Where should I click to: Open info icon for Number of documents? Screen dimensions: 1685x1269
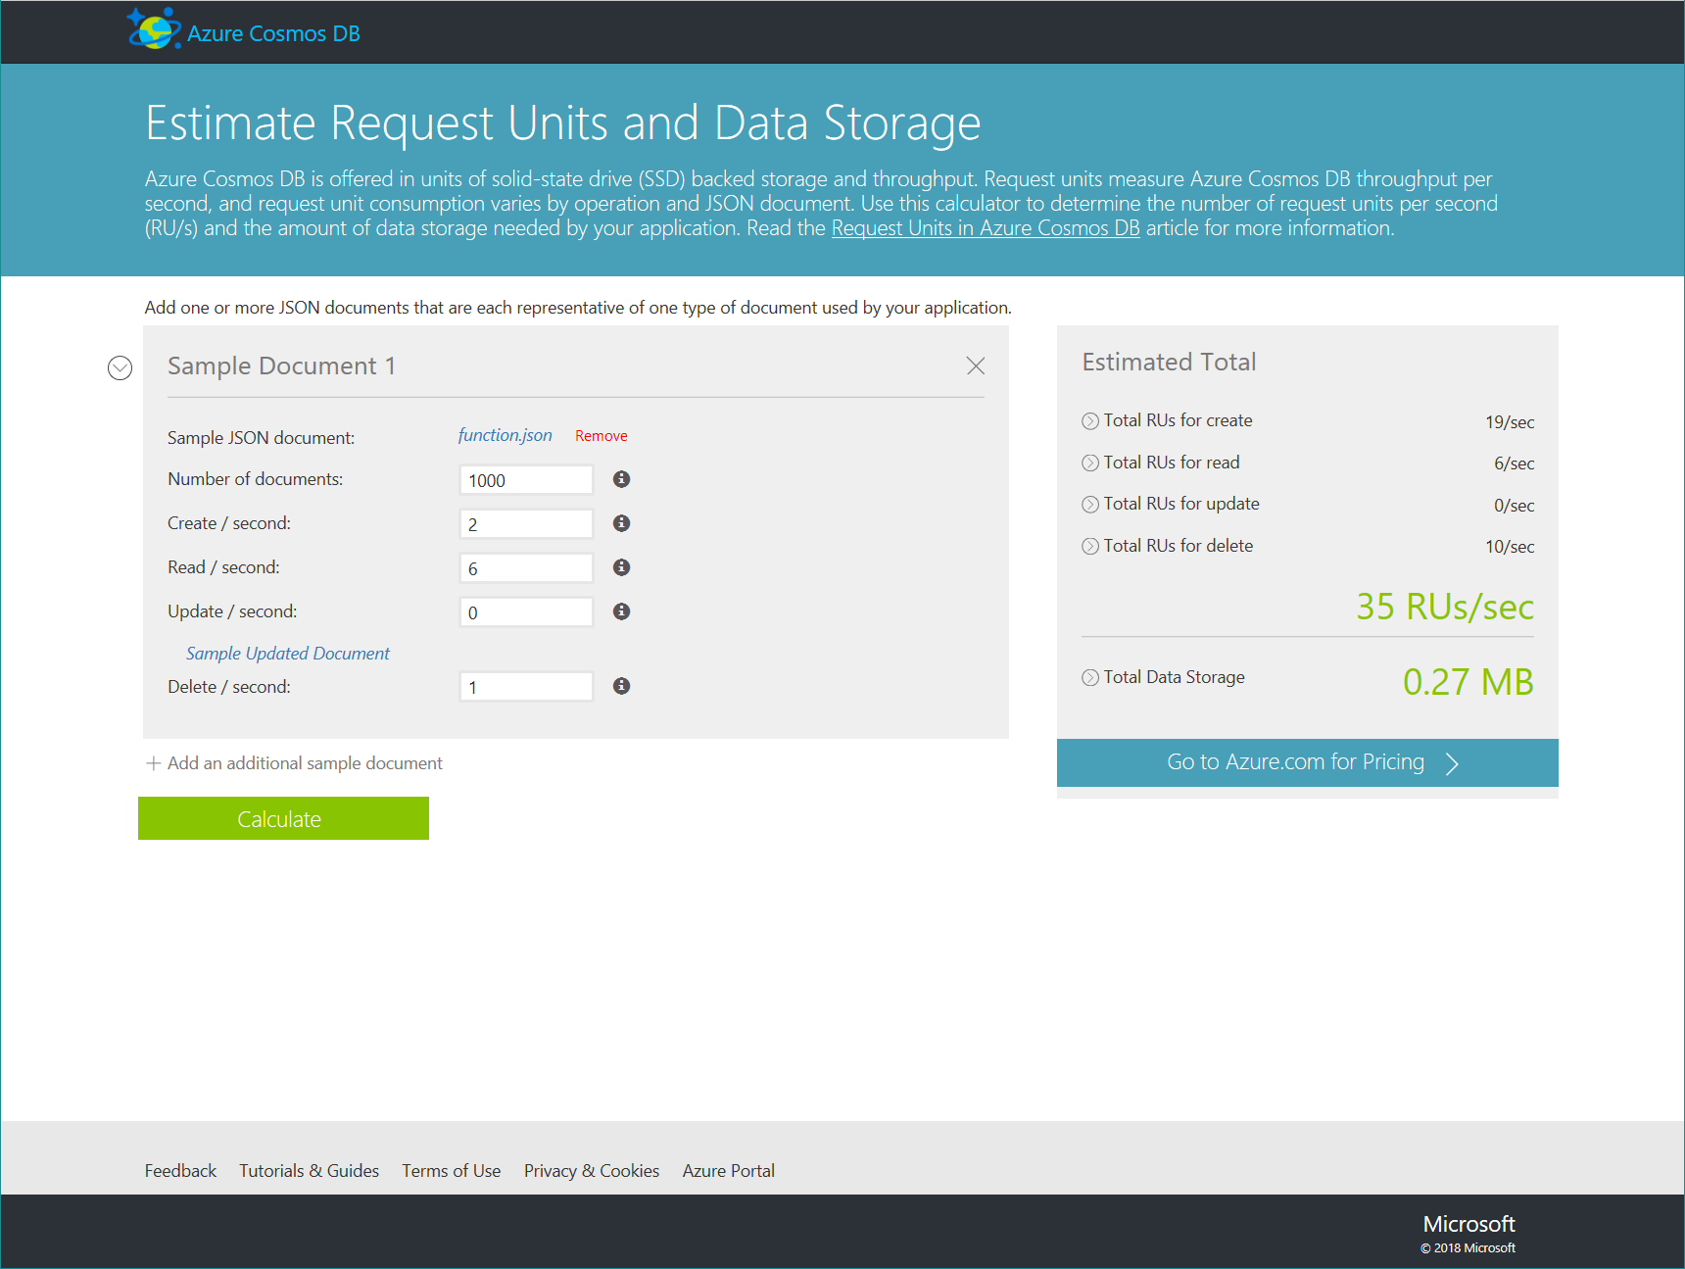(621, 479)
